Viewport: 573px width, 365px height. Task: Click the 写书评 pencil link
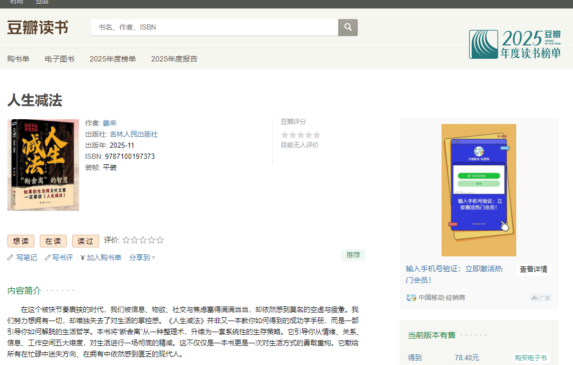tap(62, 257)
